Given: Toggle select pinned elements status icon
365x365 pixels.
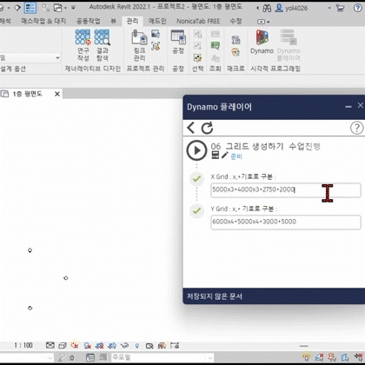Looking at the screenshot, I should coord(332,357).
